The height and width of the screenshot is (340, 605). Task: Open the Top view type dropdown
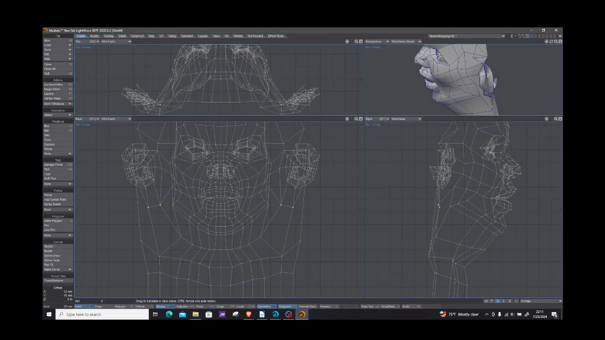(x=87, y=42)
